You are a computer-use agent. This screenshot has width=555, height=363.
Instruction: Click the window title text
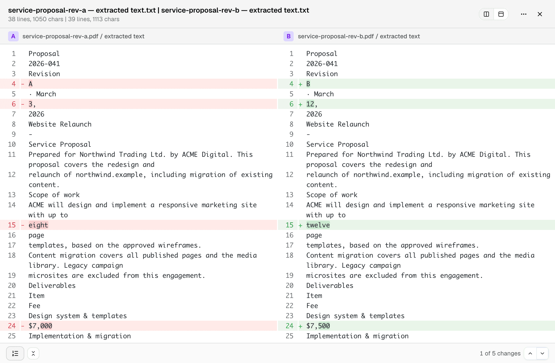(x=158, y=10)
